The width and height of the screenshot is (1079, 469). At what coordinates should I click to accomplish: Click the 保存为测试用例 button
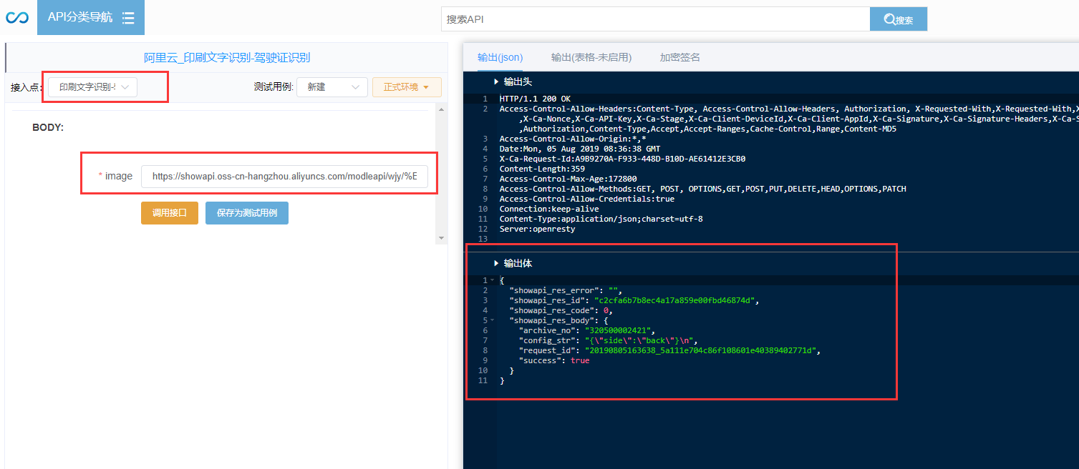pos(247,213)
